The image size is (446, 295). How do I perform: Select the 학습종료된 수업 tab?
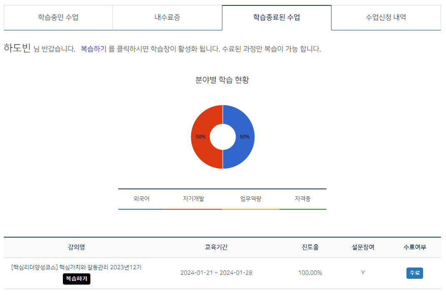tap(277, 17)
